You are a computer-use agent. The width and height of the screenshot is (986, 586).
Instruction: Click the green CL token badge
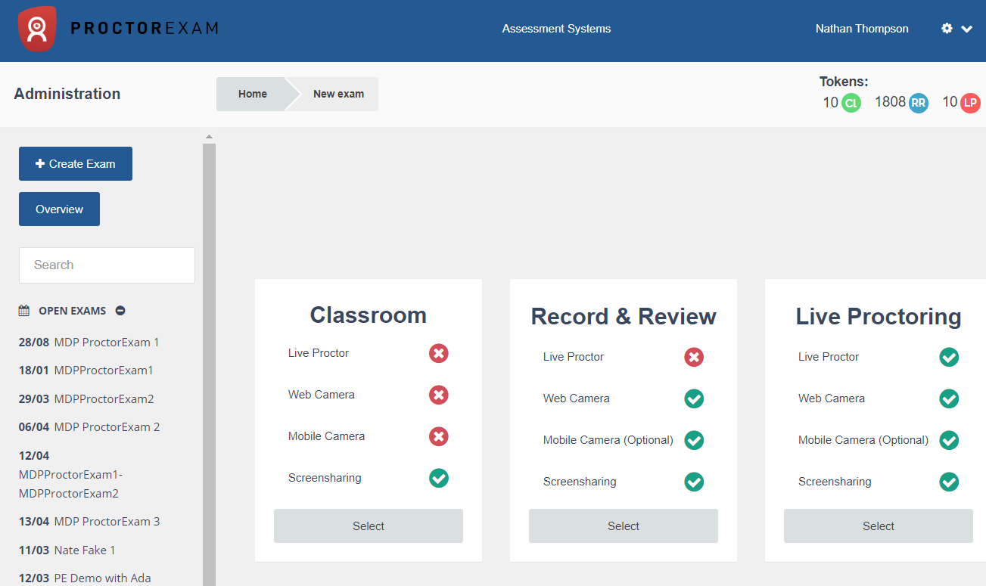pyautogui.click(x=851, y=103)
